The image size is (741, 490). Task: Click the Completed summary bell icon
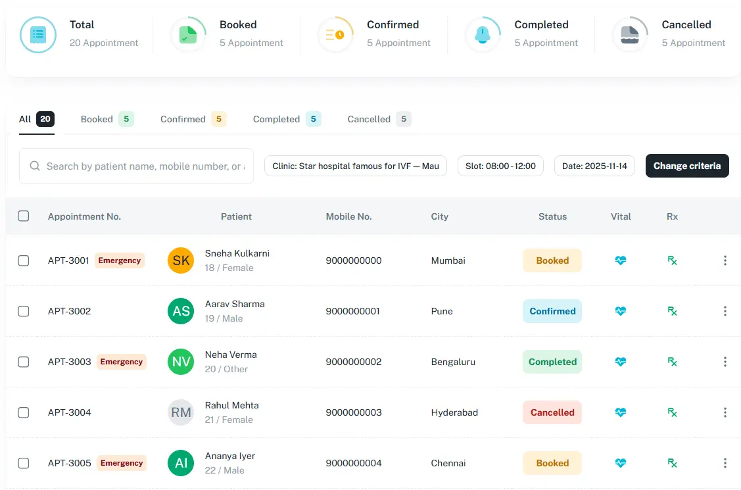coord(483,35)
